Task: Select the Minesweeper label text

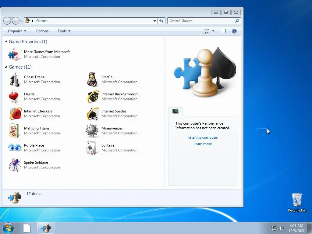Action: click(x=112, y=128)
